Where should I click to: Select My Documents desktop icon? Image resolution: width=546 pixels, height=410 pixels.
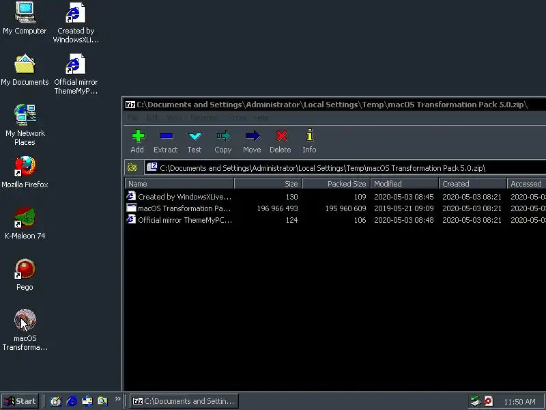[25, 70]
